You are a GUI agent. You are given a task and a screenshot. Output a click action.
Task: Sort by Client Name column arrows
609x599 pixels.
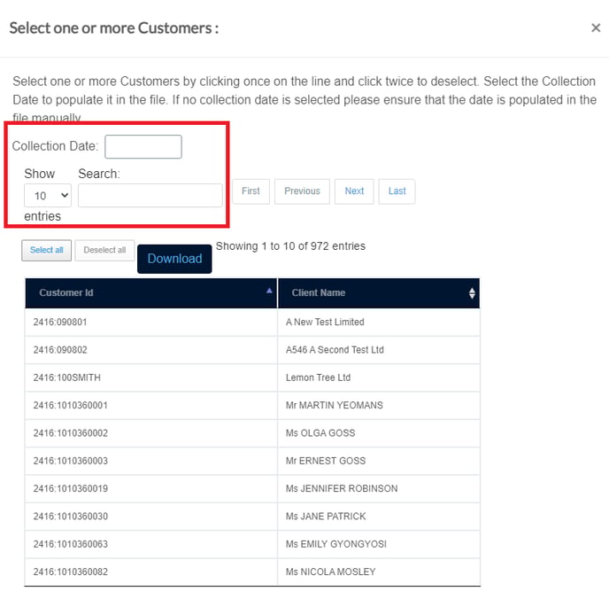tap(472, 293)
